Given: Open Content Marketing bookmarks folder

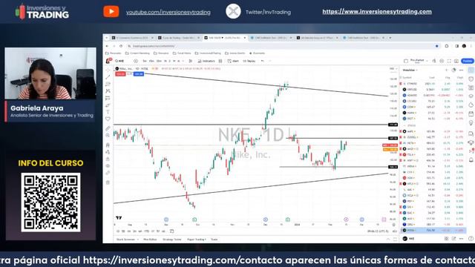Looking at the screenshot, I should [x=137, y=53].
